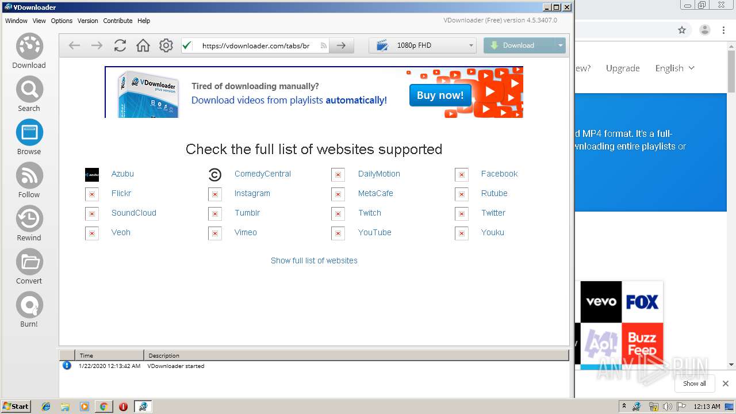Open the Windows Start button
This screenshot has width=736, height=414.
(16, 407)
